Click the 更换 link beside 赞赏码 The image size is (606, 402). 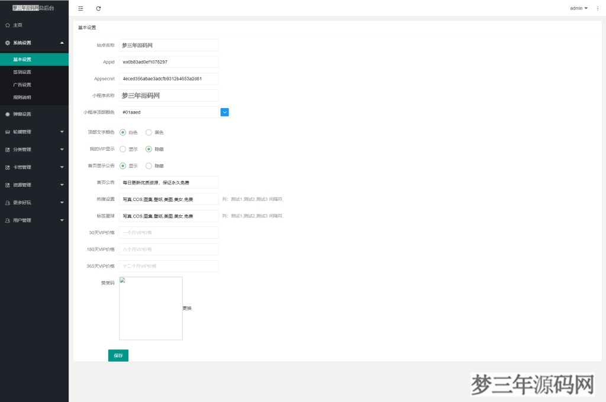click(187, 308)
